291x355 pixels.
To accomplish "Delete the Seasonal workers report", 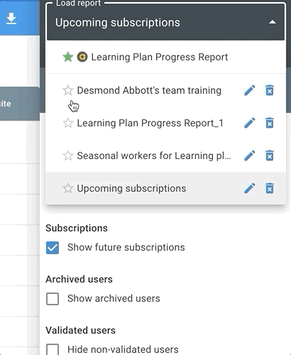I will pos(270,155).
